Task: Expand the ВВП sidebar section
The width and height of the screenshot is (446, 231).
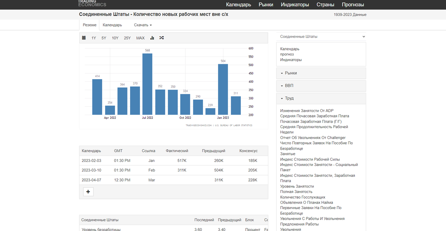Action: [x=321, y=86]
